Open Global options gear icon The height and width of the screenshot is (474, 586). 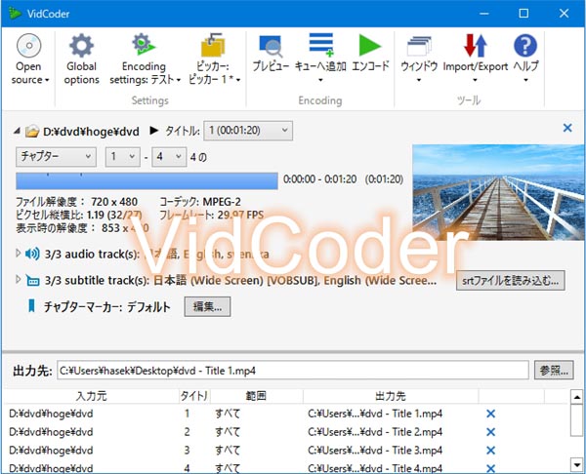[x=81, y=46]
